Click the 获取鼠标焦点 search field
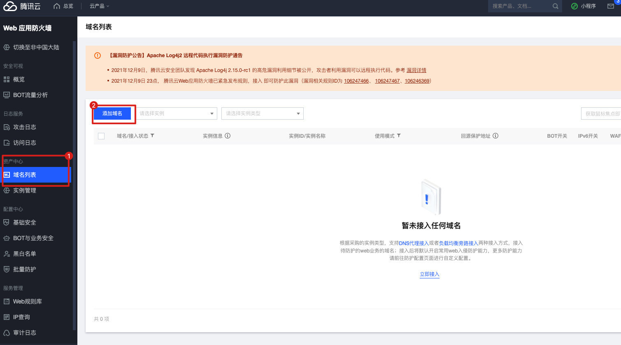The image size is (621, 345). coord(601,113)
